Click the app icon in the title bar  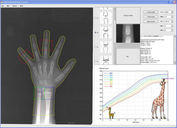[2, 2]
